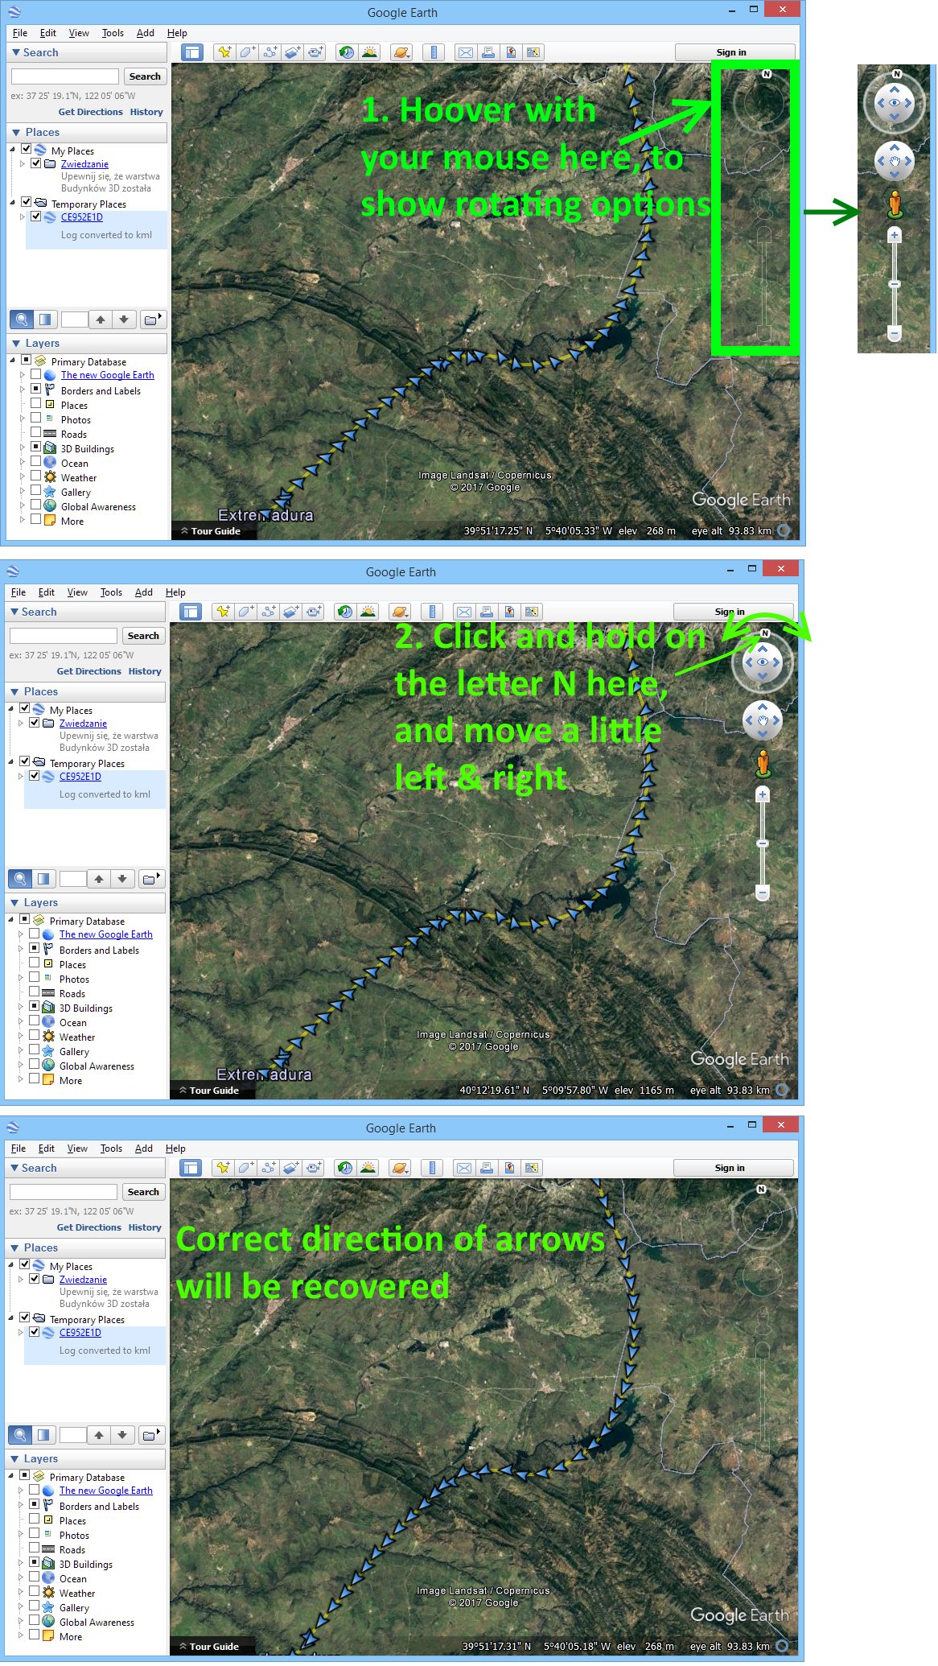Click Save Image icon in top window toolbar

point(510,52)
